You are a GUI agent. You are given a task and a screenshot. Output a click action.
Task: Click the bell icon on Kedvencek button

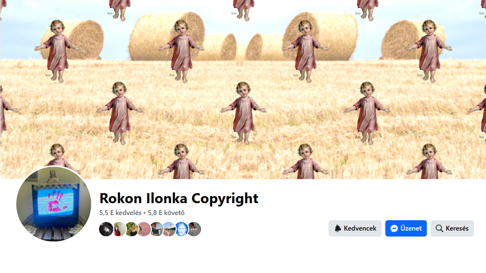tap(338, 228)
